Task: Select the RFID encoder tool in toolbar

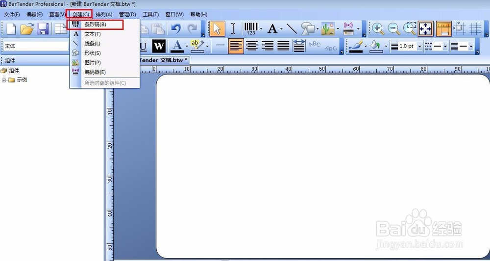Action: point(348,29)
